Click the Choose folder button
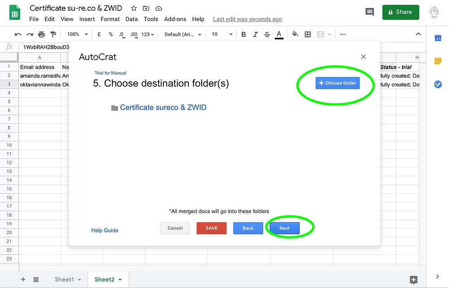 pyautogui.click(x=338, y=83)
